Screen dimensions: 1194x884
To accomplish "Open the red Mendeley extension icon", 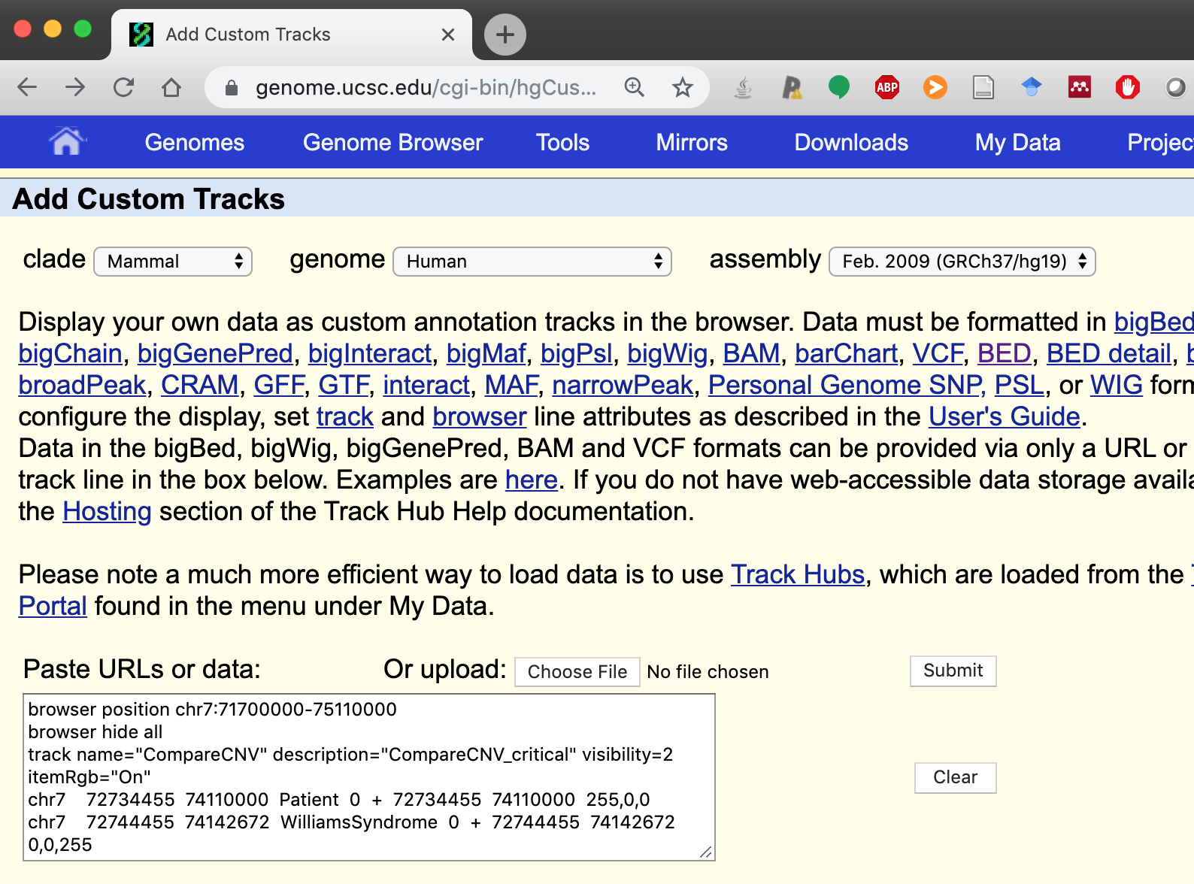I will click(1080, 88).
